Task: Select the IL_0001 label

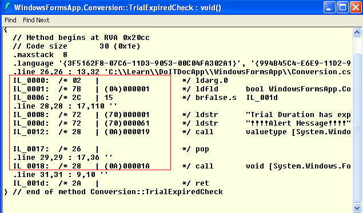Action: click(x=31, y=89)
